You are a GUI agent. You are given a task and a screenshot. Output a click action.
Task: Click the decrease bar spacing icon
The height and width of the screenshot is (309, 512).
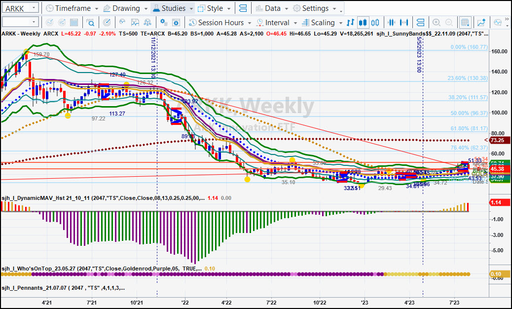point(392,22)
